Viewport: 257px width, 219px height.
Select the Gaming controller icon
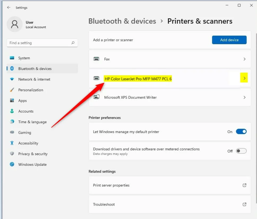[x=12, y=132]
